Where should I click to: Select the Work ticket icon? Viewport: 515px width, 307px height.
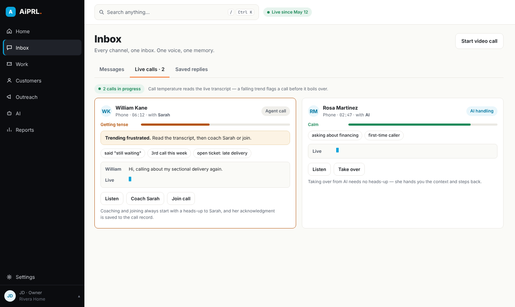[9, 64]
